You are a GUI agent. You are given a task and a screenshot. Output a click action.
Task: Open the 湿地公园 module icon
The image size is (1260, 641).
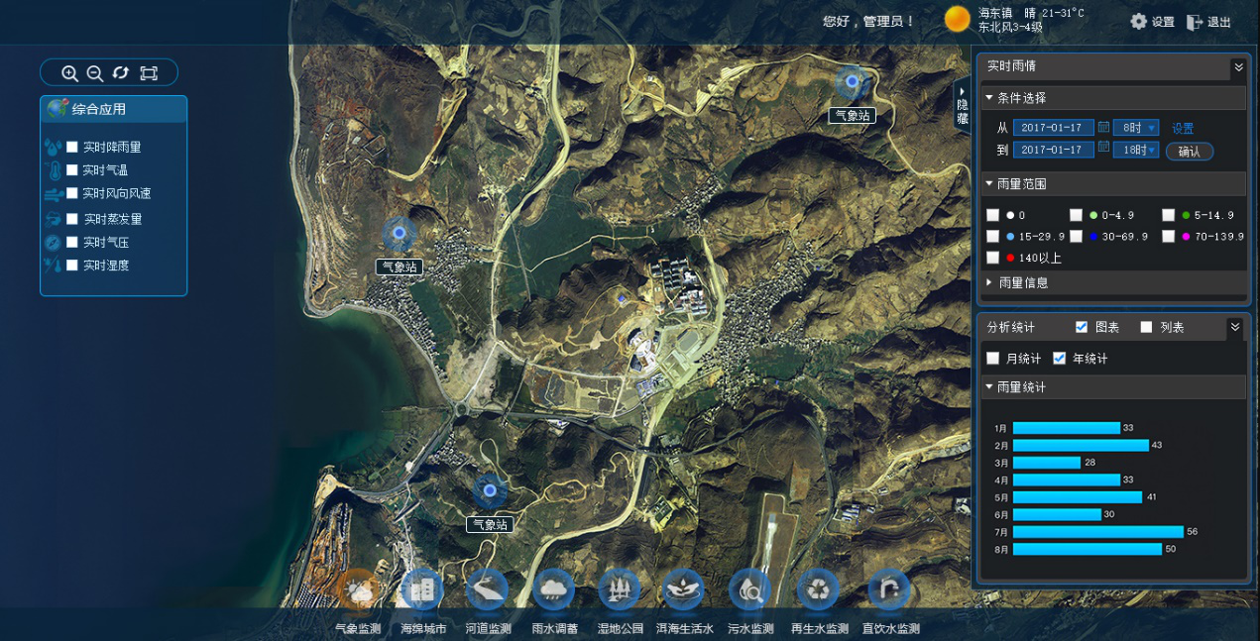[620, 590]
